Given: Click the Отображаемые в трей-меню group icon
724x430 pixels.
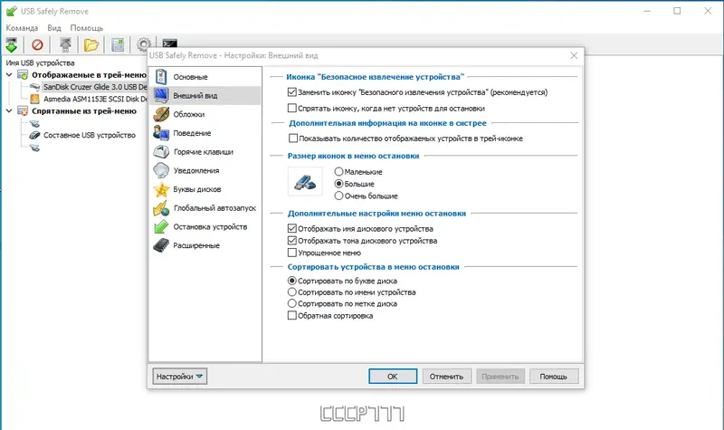Looking at the screenshot, I should pyautogui.click(x=23, y=75).
